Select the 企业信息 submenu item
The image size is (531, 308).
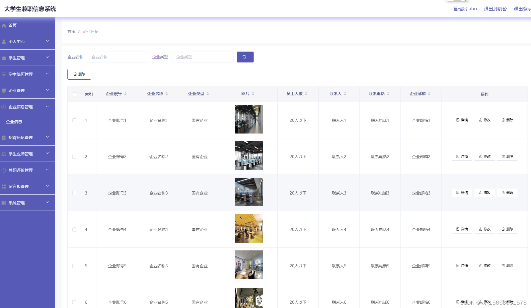click(x=27, y=122)
